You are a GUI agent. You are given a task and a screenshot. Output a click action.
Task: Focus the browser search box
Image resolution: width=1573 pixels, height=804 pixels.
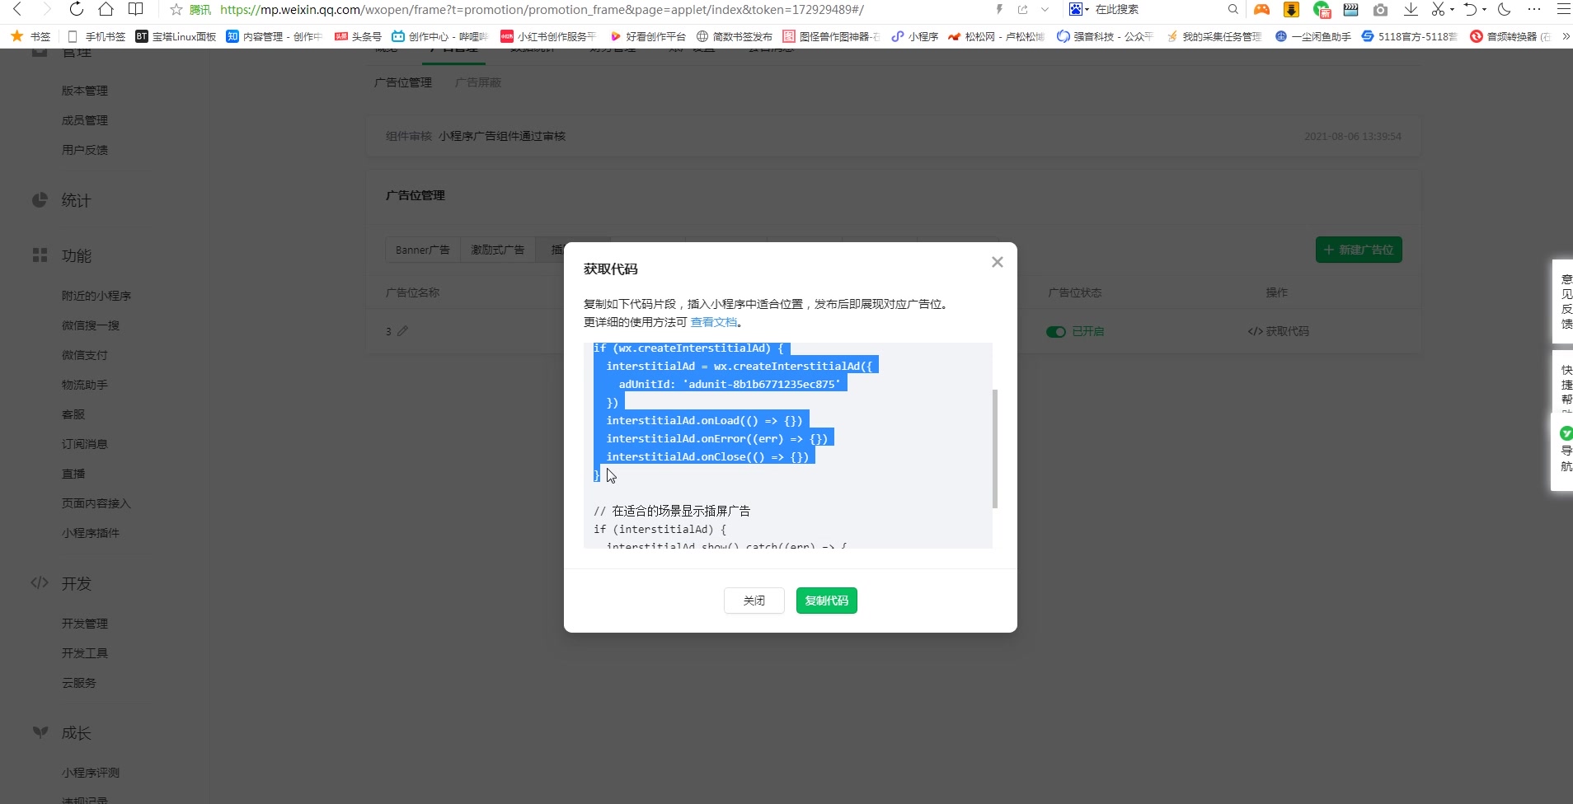coord(1158,9)
